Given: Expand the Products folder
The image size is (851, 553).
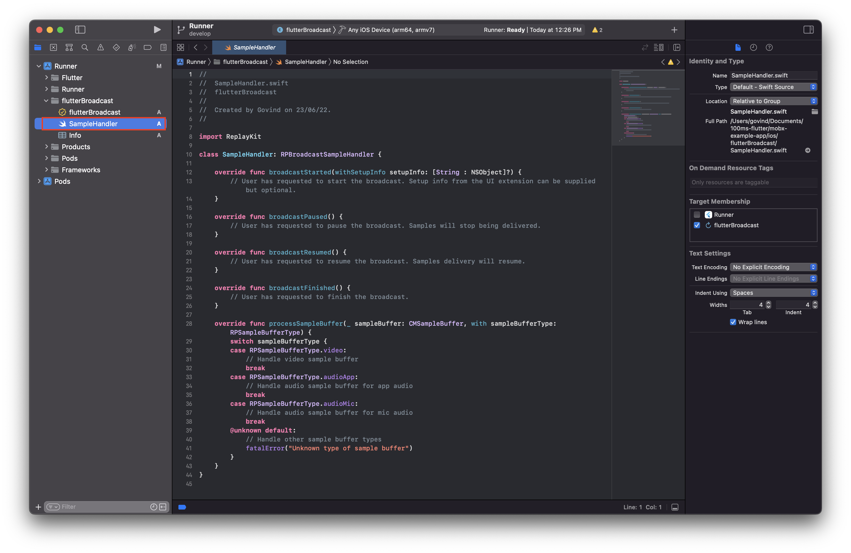Looking at the screenshot, I should [x=46, y=147].
